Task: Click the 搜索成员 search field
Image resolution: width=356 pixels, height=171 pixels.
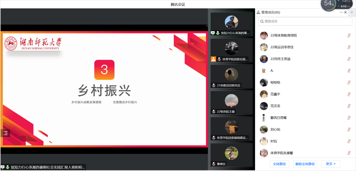Action: pyautogui.click(x=305, y=21)
